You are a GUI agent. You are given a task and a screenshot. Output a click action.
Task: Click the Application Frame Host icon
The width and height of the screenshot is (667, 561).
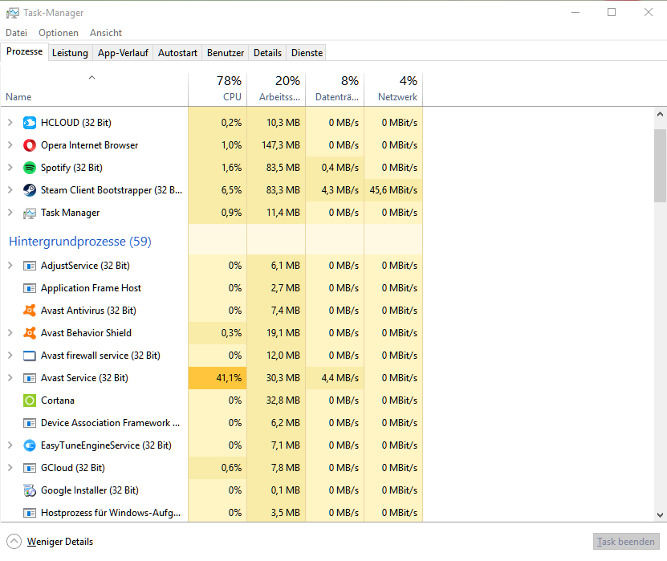coord(30,288)
